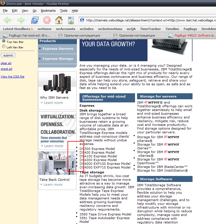Expand the Express Servers nav arrow

pyautogui.click(x=40, y=48)
